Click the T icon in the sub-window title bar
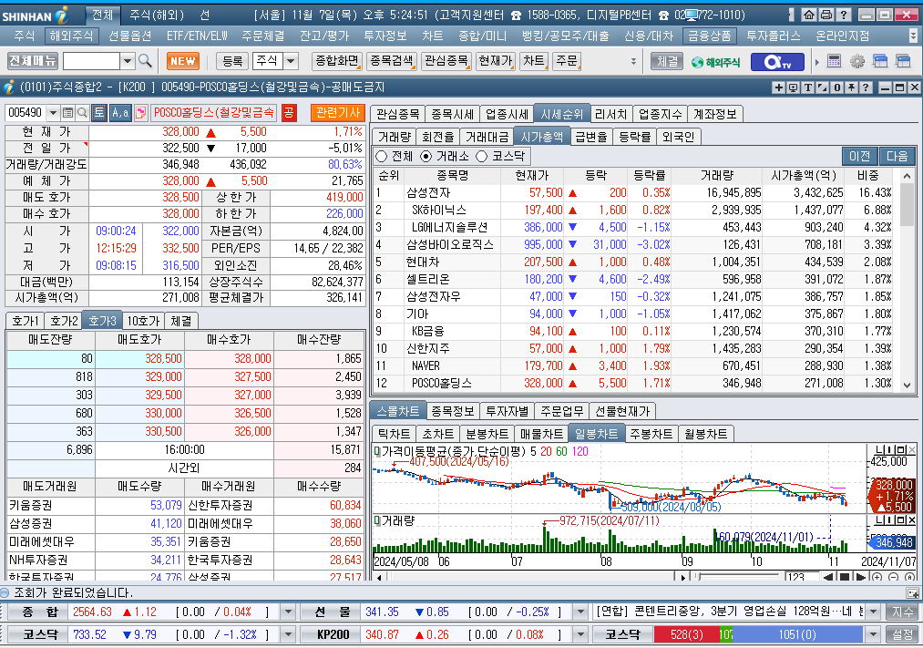The image size is (923, 648). [x=807, y=87]
